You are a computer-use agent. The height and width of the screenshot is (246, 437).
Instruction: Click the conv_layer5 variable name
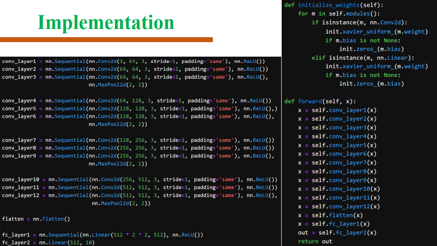[19, 108]
